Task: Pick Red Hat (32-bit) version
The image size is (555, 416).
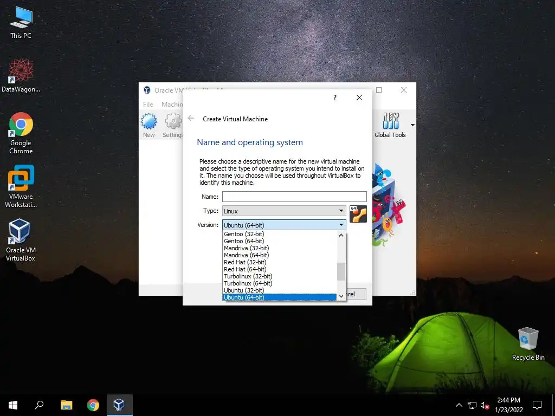Action: pos(280,262)
